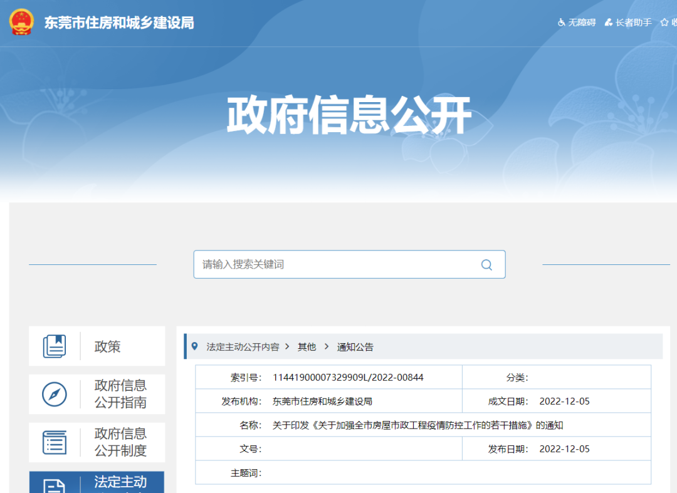Click the elder assistant person icon
The width and height of the screenshot is (677, 493).
606,22
